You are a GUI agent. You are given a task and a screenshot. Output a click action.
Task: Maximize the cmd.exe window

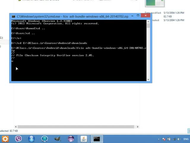click(x=138, y=15)
